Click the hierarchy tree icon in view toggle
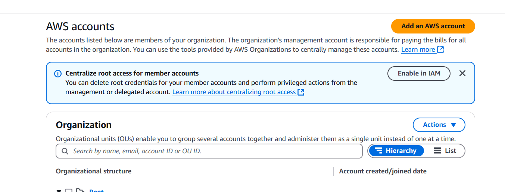505x192 pixels. tap(378, 151)
